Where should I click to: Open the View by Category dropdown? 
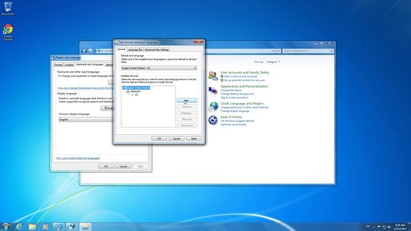click(x=273, y=62)
